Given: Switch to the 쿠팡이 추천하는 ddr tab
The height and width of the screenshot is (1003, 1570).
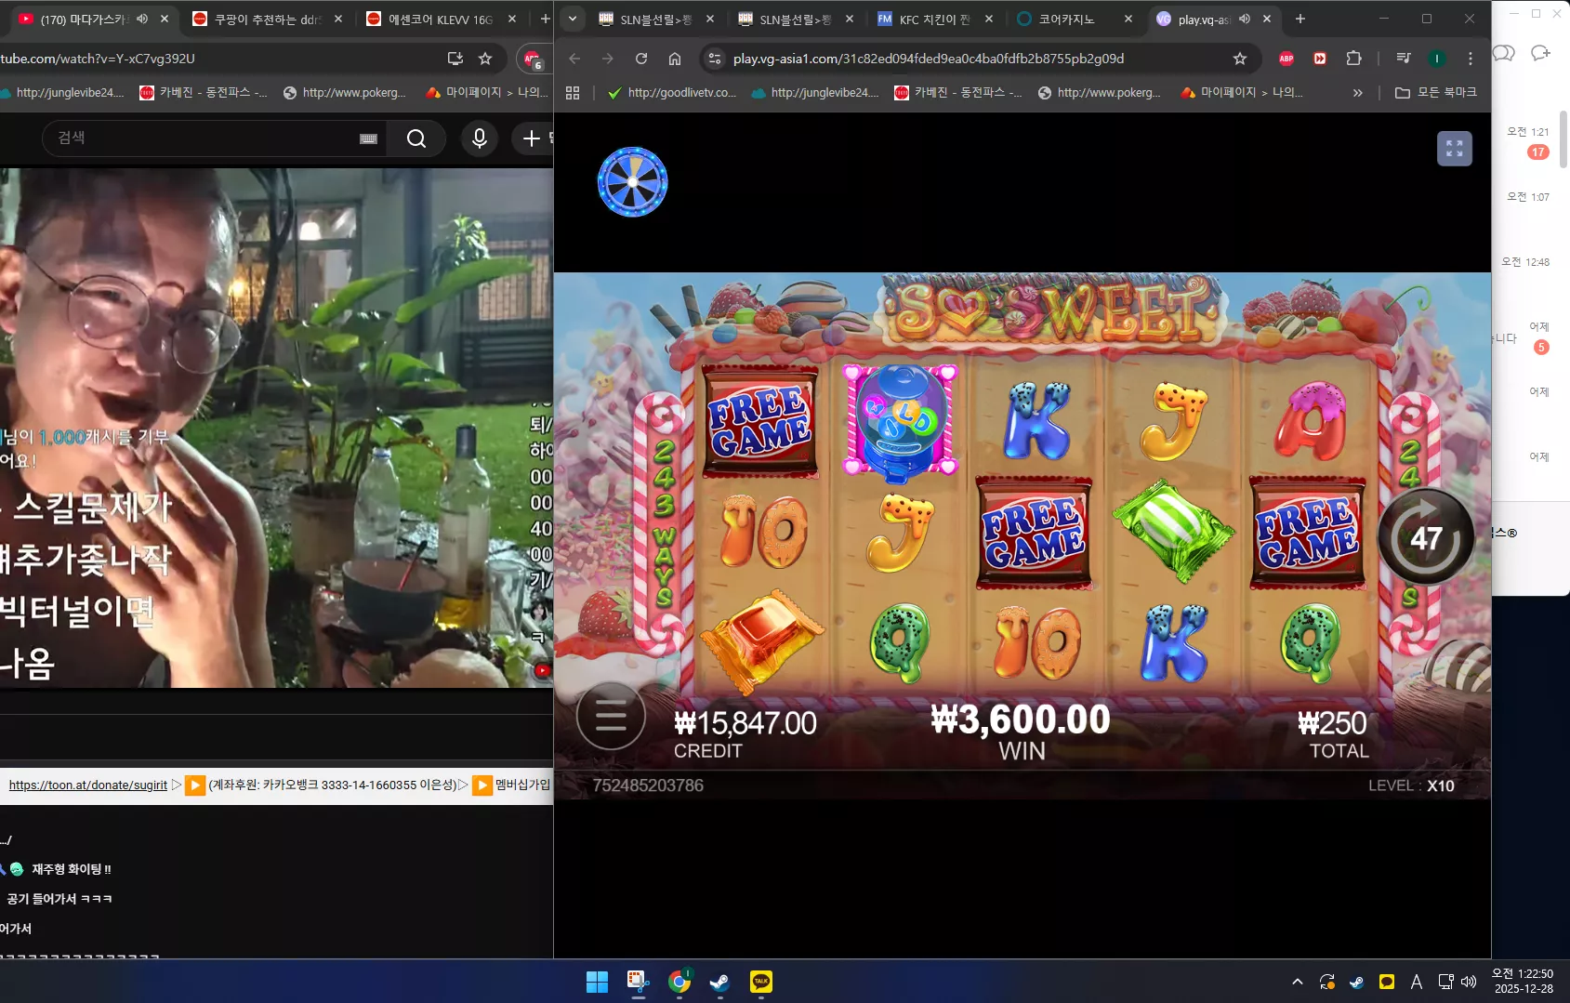Looking at the screenshot, I should 266,19.
